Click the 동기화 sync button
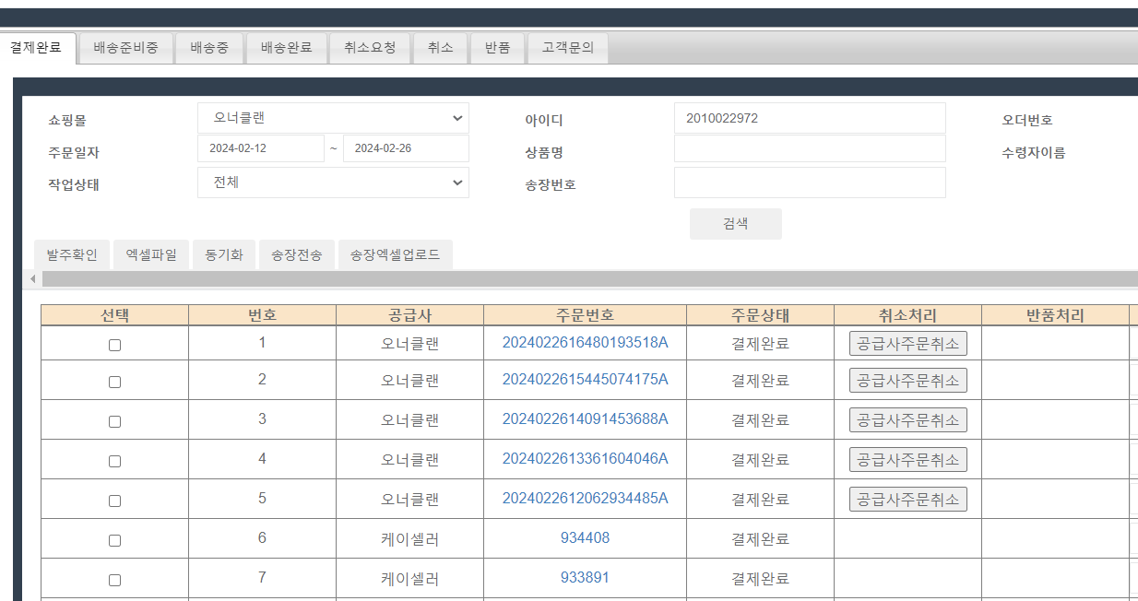The height and width of the screenshot is (601, 1138). (x=224, y=255)
